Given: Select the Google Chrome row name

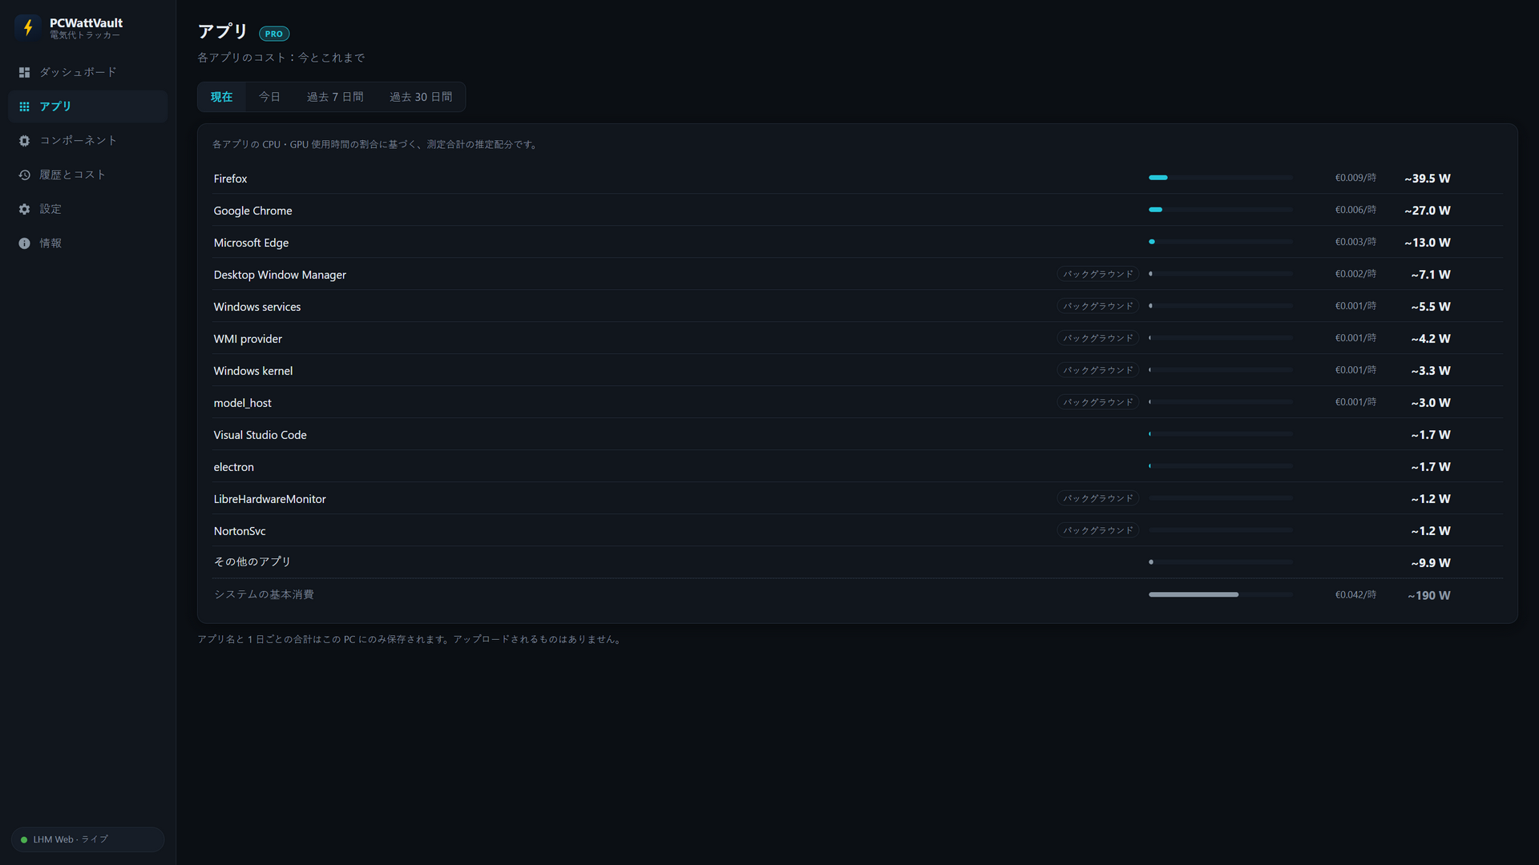Looking at the screenshot, I should point(252,211).
